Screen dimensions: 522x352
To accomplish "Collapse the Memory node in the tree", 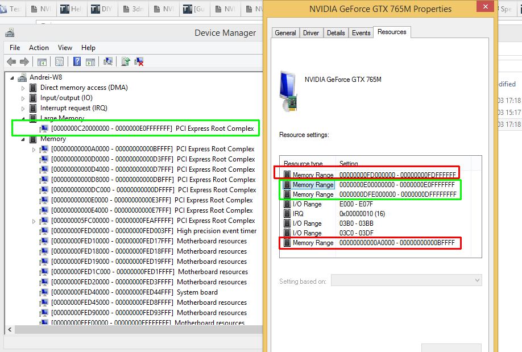I will 23,139.
